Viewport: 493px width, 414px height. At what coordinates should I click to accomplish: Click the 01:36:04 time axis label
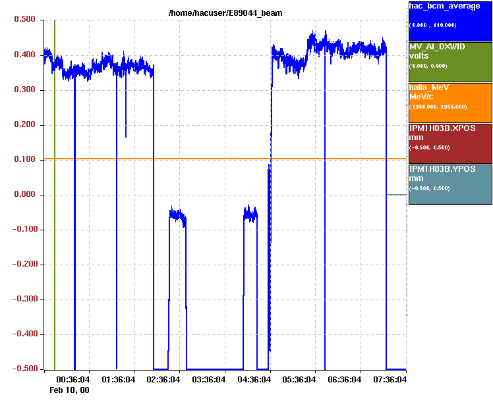tap(119, 379)
